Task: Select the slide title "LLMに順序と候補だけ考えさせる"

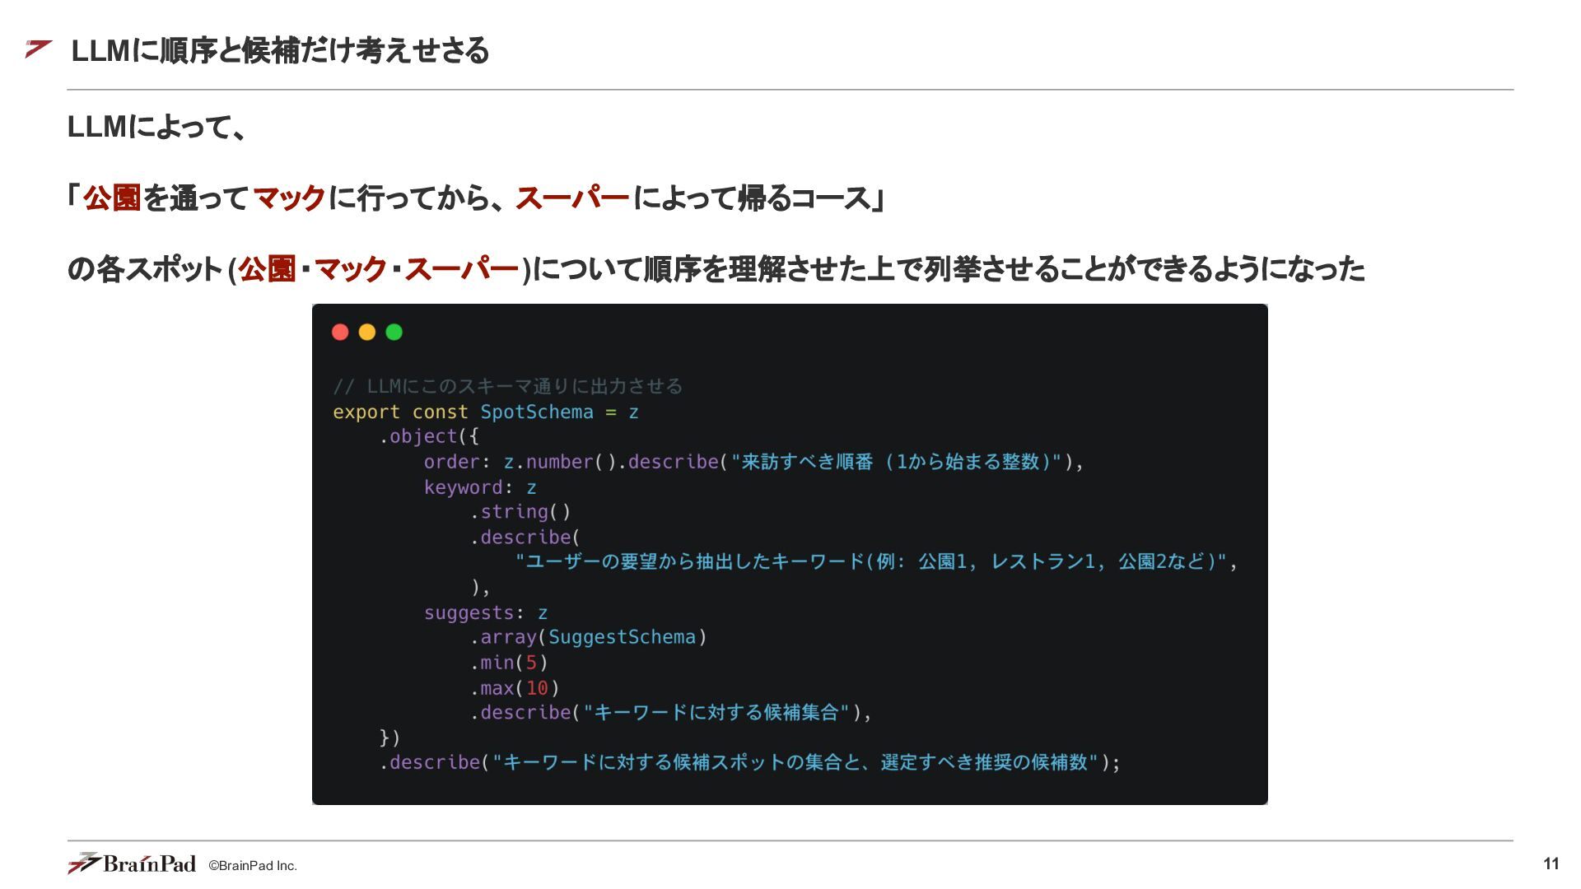Action: click(280, 51)
